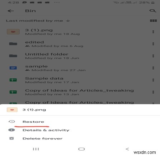Open more options for 3 (1).png
160x156 pixels.
pos(153,32)
